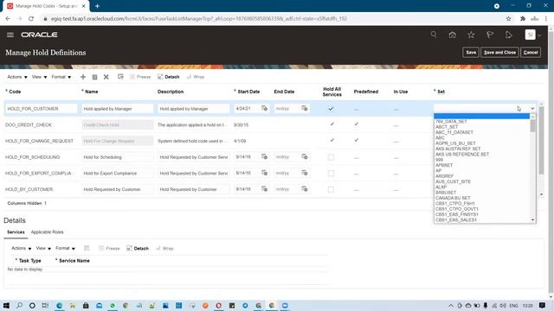
Task: Open the Actions menu in holds toolbar
Action: [17, 77]
